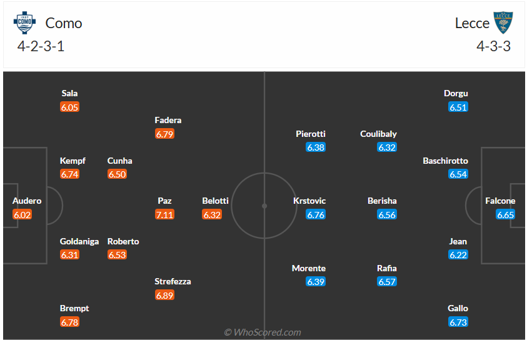Image resolution: width=527 pixels, height=340 pixels.
Task: Click the WhoScored.com watermark
Action: pyautogui.click(x=263, y=332)
